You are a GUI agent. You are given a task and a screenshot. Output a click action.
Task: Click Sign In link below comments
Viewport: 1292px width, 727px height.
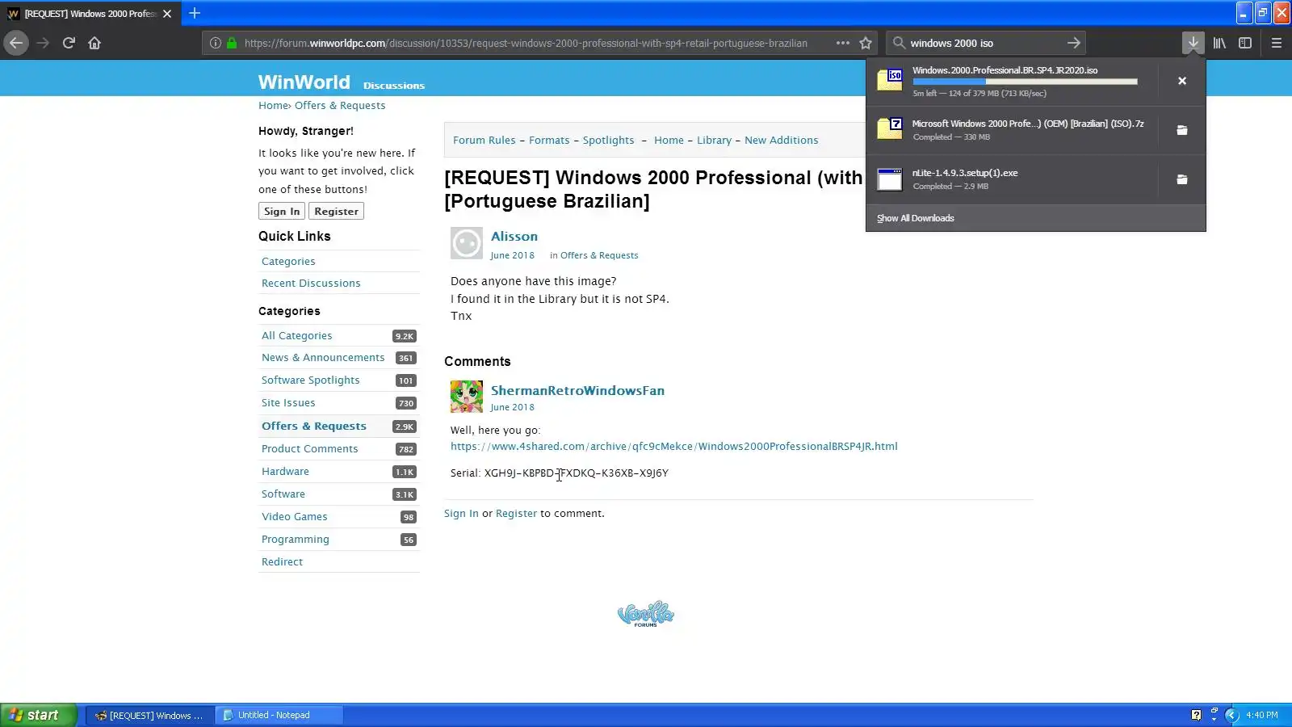point(461,513)
